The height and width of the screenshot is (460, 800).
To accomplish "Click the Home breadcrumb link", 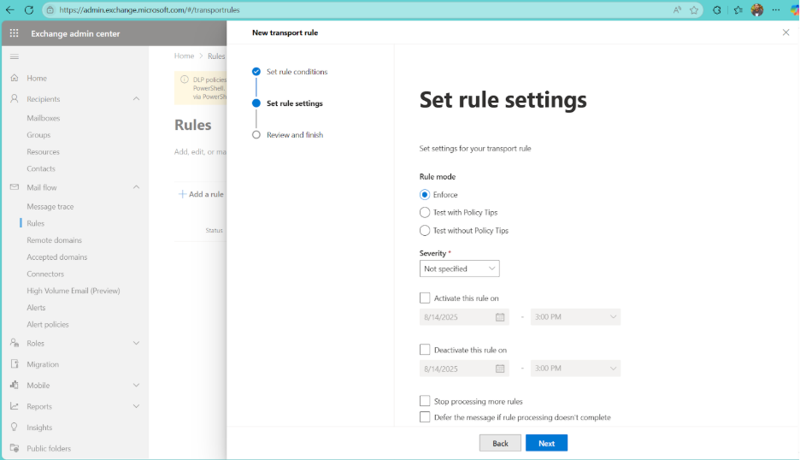I will [184, 56].
